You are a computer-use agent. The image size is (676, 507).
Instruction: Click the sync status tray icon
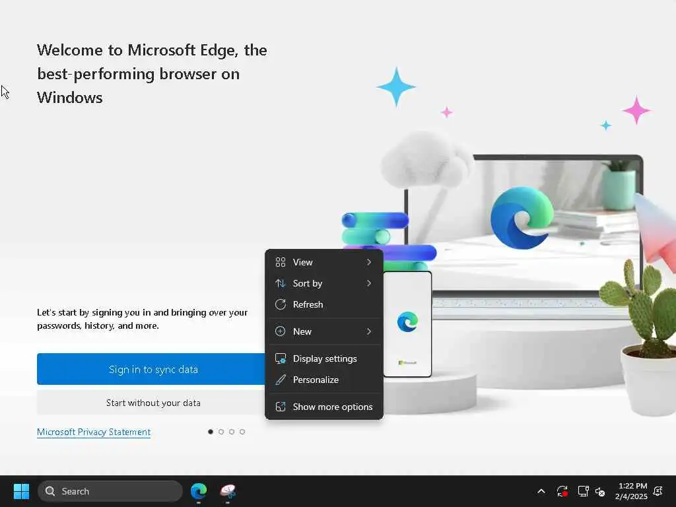coord(562,491)
